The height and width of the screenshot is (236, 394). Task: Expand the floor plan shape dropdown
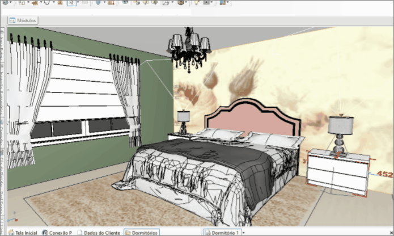[54, 2]
